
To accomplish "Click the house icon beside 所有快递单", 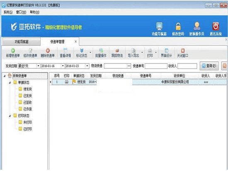I will click(10, 76).
